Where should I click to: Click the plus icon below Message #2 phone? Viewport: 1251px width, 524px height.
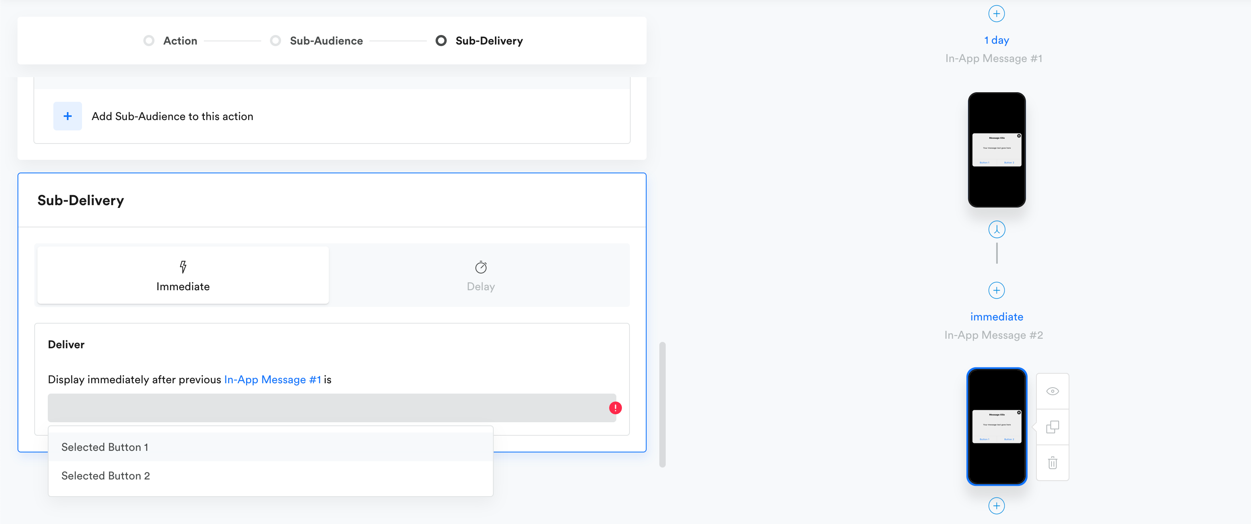(x=996, y=506)
